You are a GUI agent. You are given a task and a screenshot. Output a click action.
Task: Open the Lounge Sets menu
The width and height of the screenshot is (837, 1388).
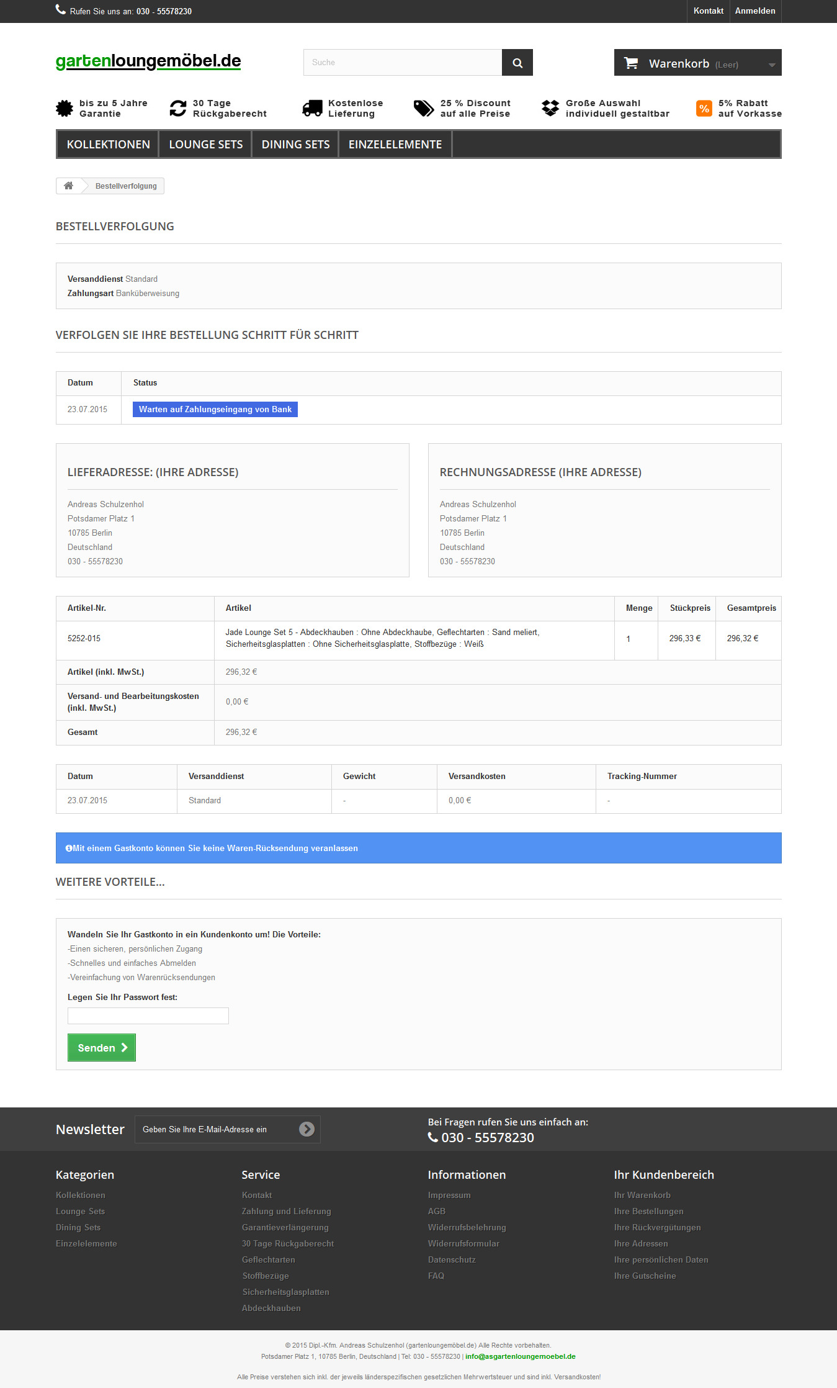click(205, 145)
